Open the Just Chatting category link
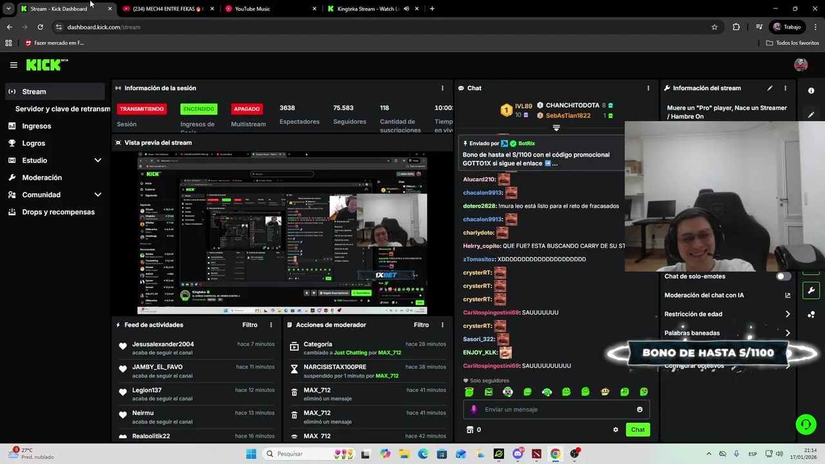This screenshot has width=825, height=464. pyautogui.click(x=350, y=353)
